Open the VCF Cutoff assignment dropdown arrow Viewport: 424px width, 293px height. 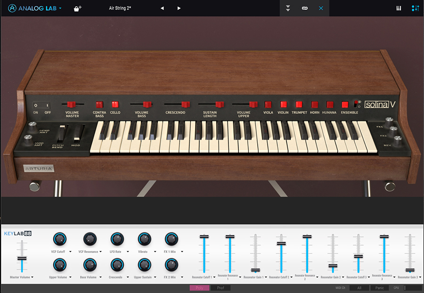click(70, 252)
